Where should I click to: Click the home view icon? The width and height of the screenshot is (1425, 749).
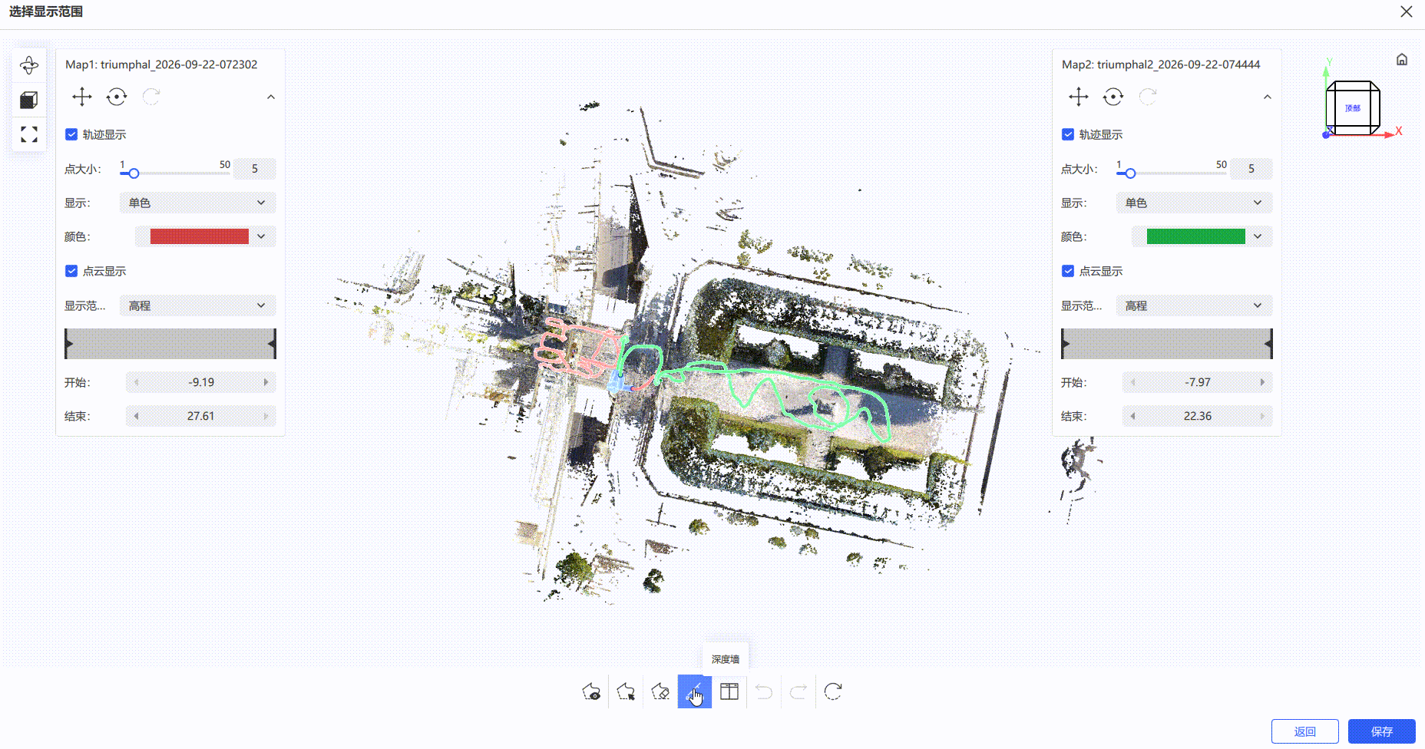point(1402,59)
